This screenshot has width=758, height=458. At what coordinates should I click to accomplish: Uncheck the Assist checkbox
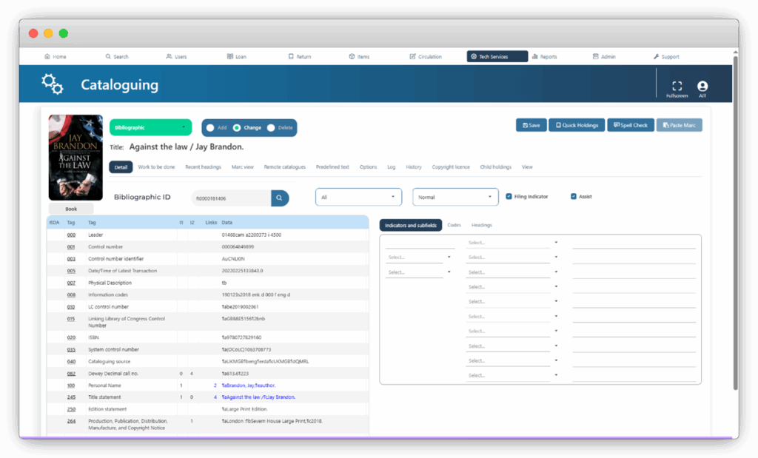574,197
